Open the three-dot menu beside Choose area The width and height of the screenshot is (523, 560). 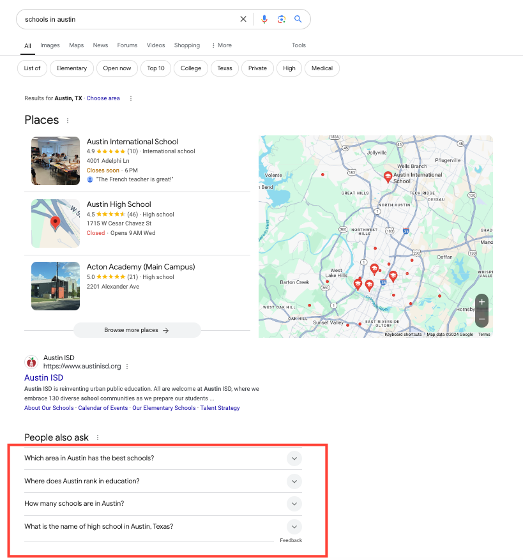tap(131, 98)
